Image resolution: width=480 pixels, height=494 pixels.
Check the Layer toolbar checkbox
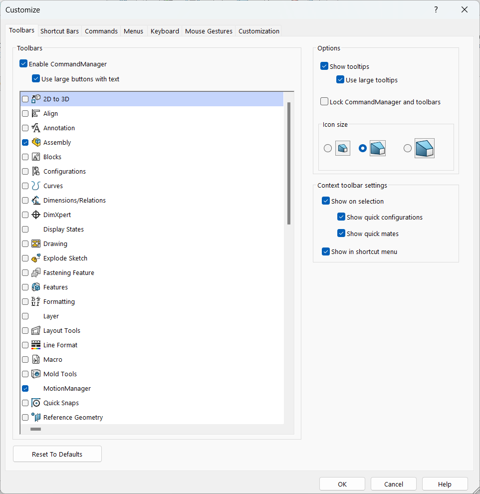(25, 316)
